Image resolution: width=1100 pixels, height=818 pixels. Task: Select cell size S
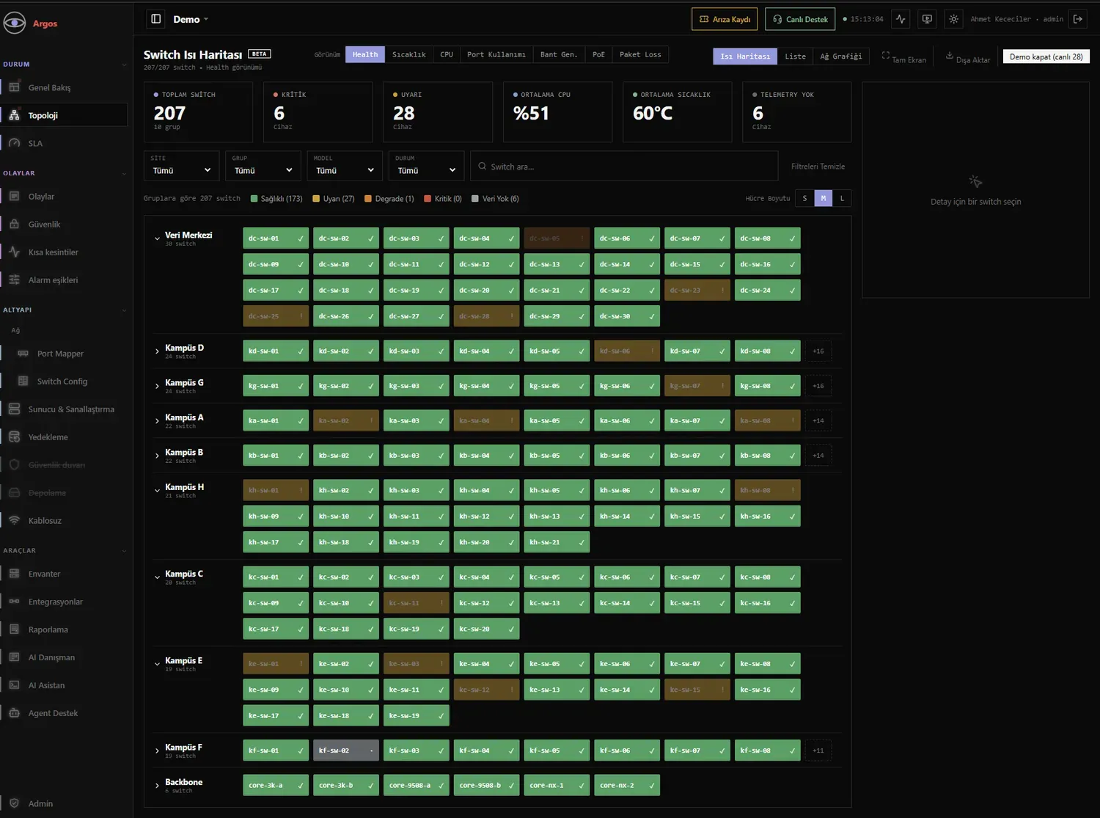[804, 198]
